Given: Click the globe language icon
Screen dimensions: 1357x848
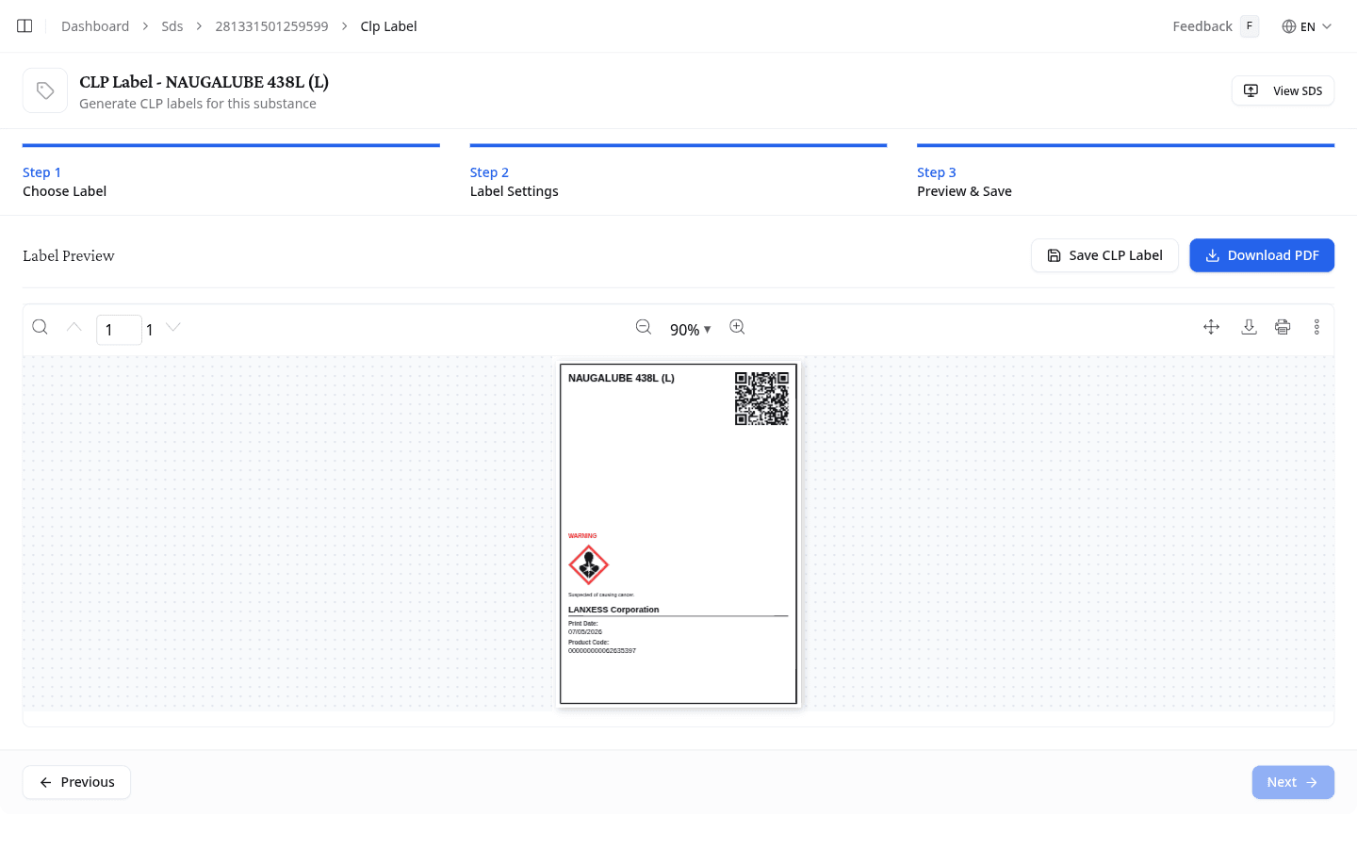Looking at the screenshot, I should [x=1289, y=26].
